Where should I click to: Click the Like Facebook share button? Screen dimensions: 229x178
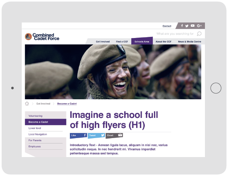[78, 135]
